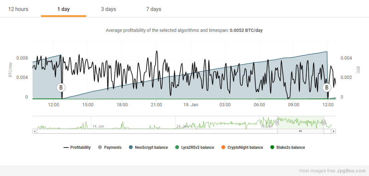Click the left Bitcoin payment marker
Image resolution: width=369 pixels, height=176 pixels.
[61, 87]
